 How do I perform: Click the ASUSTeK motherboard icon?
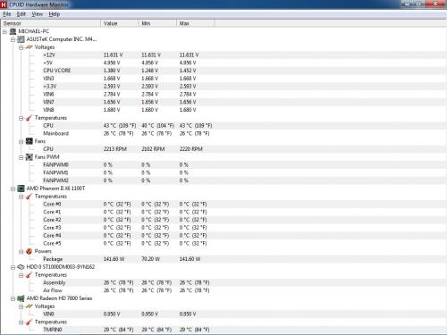pyautogui.click(x=21, y=39)
